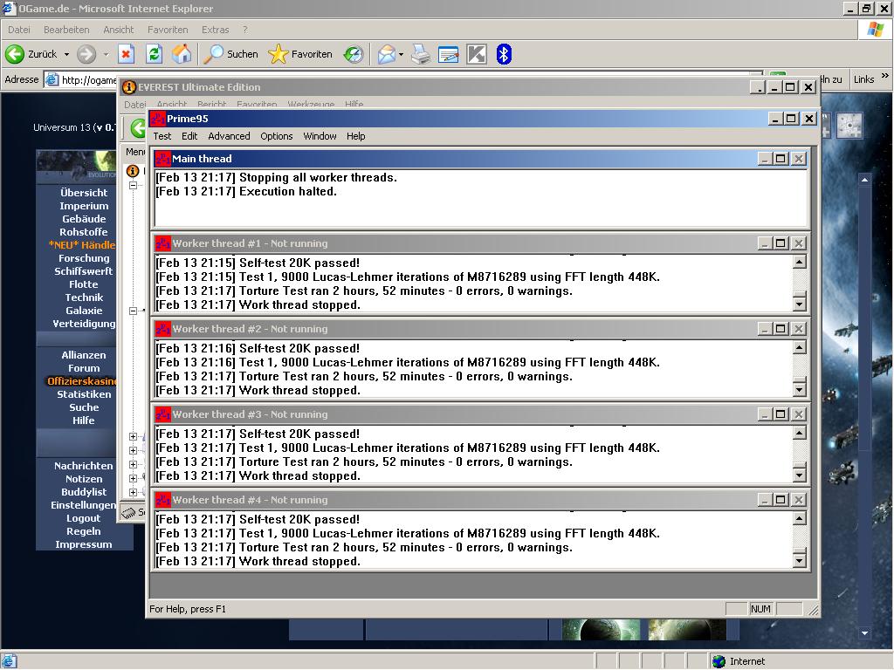The image size is (894, 670).
Task: Select the 'Execution halted.' line in Main thread
Action: 246,192
